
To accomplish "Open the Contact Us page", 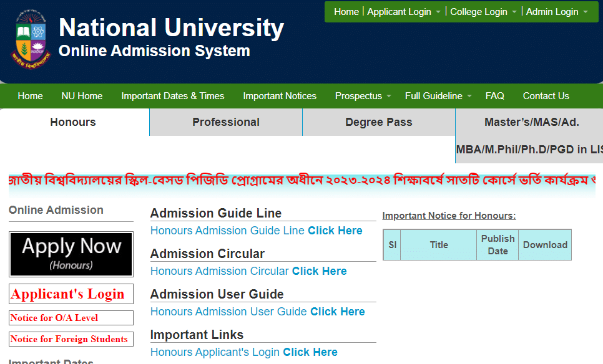I will tap(546, 96).
